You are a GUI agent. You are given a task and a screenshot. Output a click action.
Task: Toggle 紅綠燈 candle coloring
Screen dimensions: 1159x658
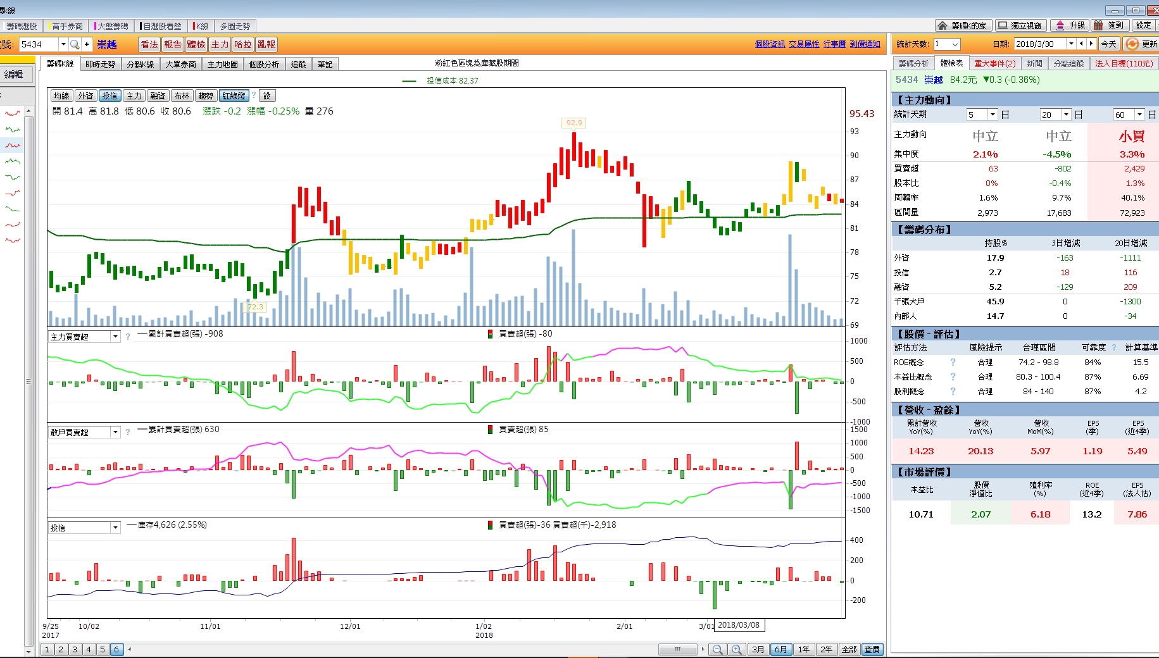click(x=234, y=96)
